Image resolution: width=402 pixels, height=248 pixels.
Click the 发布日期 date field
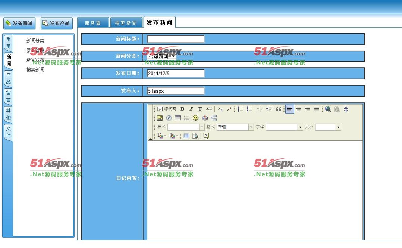point(176,73)
